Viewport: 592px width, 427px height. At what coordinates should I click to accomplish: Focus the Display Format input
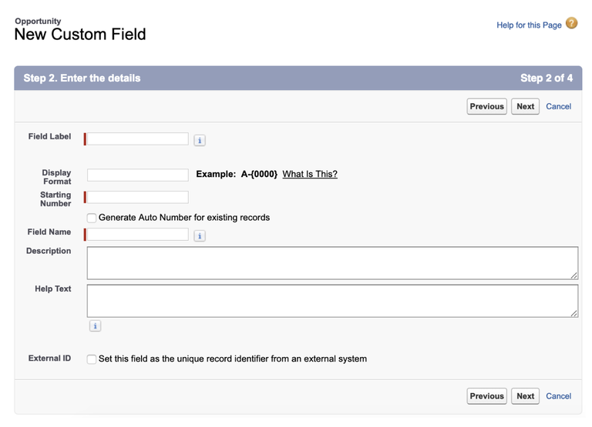tap(138, 175)
